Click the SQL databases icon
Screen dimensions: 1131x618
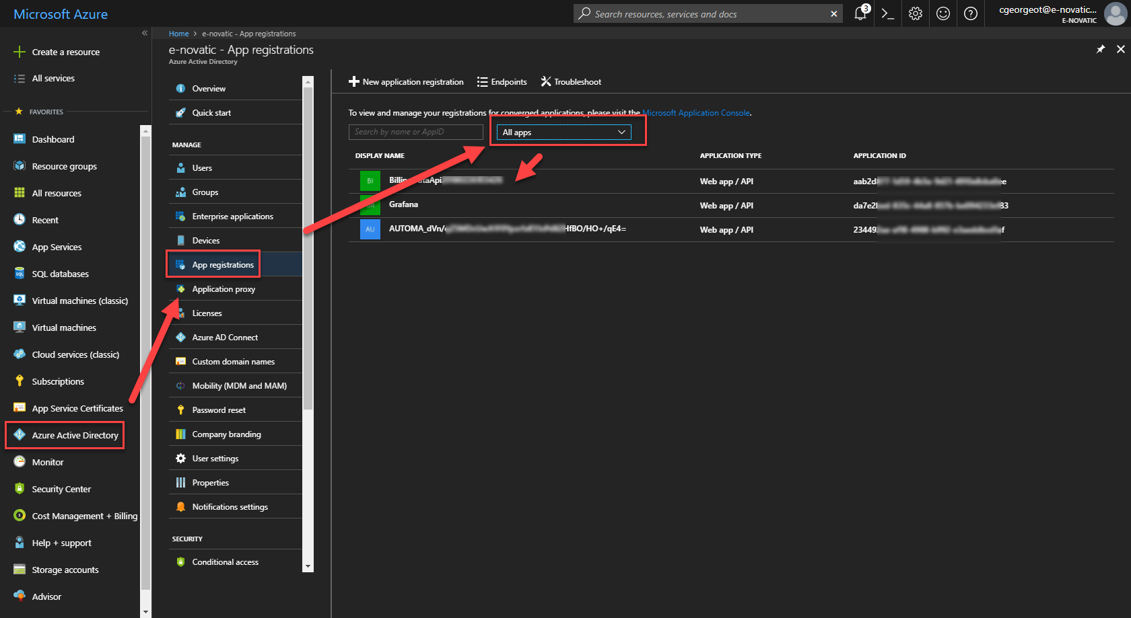pos(20,273)
